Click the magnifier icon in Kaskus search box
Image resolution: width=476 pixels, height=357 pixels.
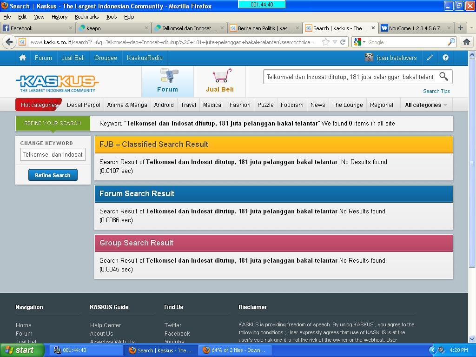443,77
